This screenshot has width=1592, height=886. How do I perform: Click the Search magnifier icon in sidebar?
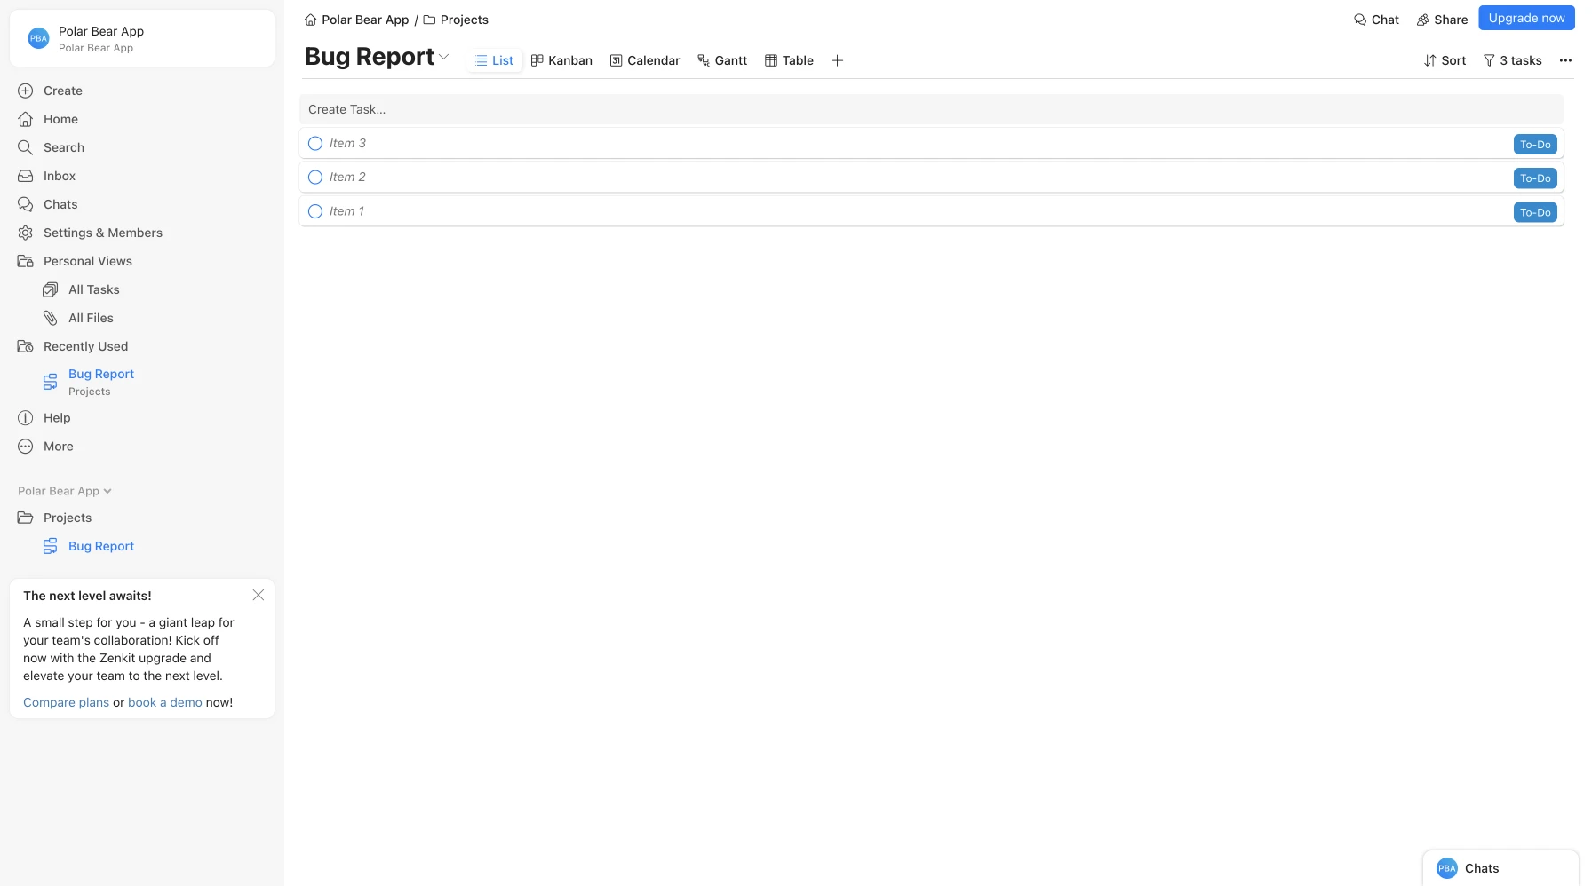26,147
